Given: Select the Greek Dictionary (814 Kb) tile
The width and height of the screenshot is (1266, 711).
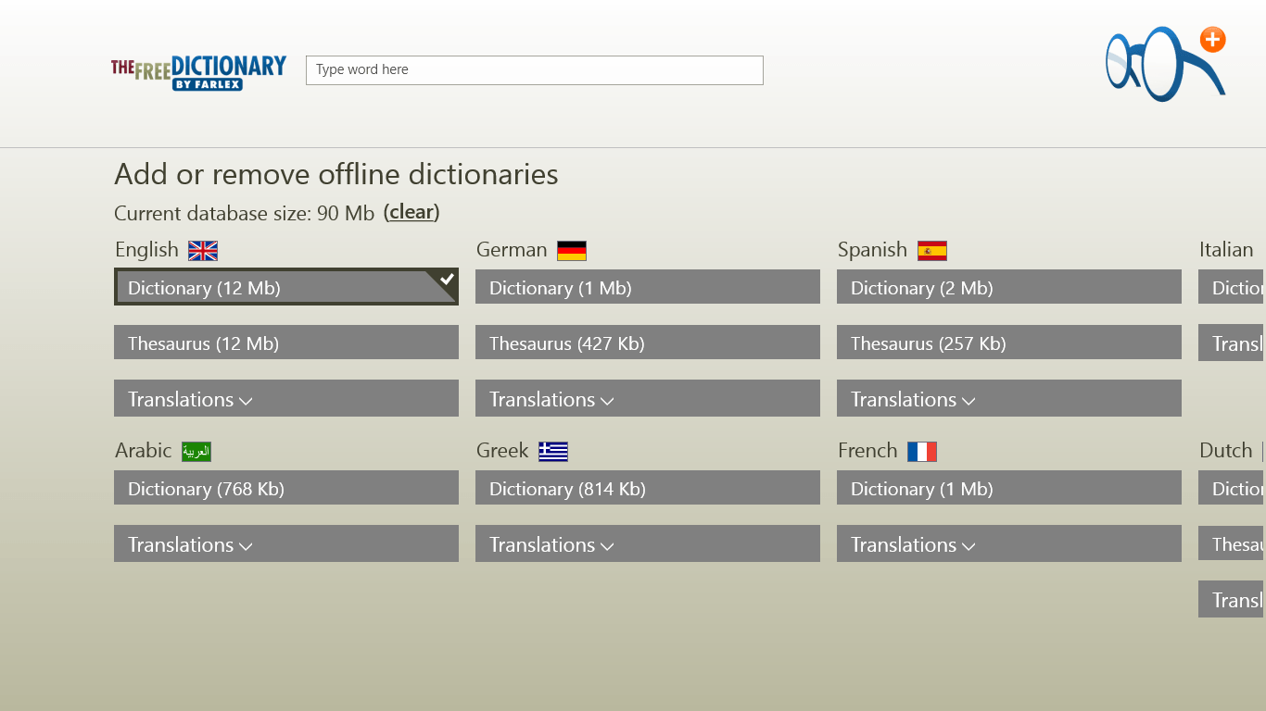Looking at the screenshot, I should 647,488.
